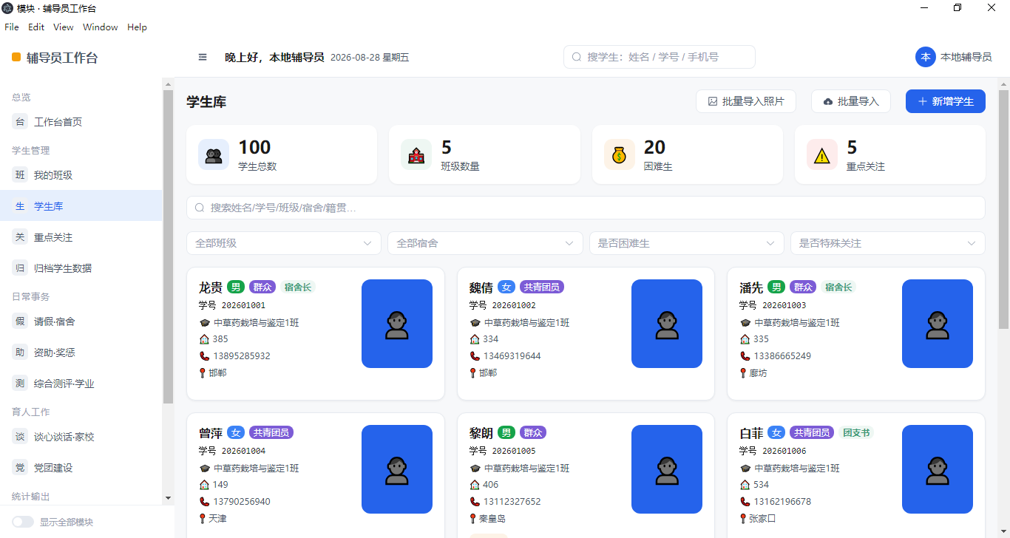Click the 重点关注 warning triangle icon

click(822, 155)
